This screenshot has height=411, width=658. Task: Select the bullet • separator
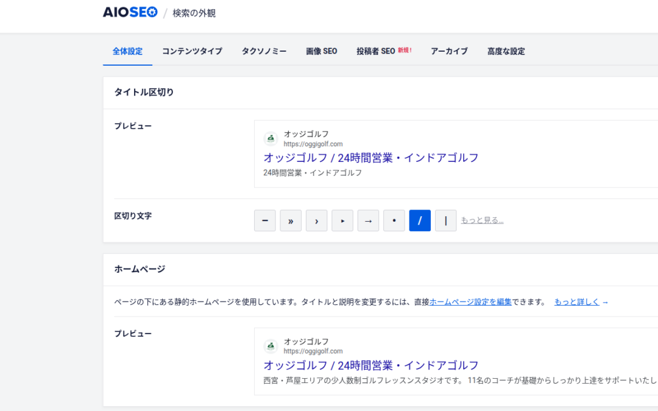394,220
